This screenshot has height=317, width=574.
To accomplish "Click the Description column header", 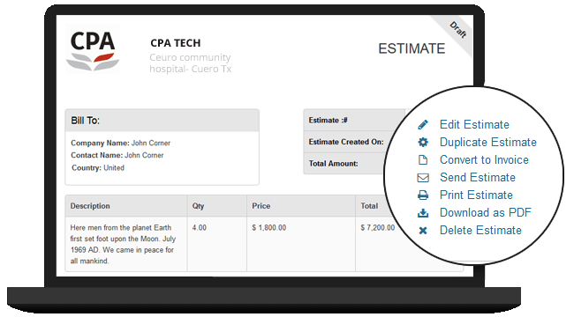I will click(90, 206).
